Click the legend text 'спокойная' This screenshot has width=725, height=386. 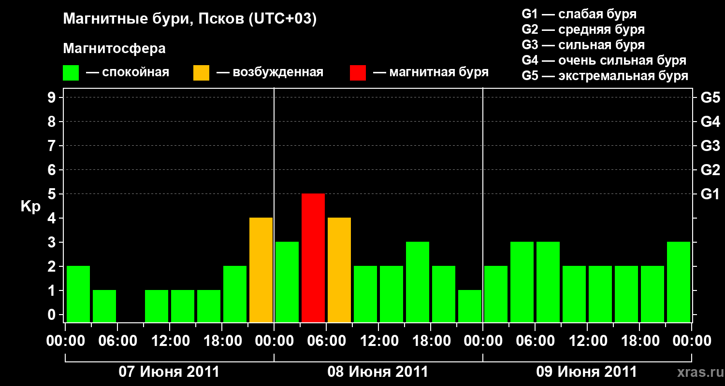tap(135, 72)
